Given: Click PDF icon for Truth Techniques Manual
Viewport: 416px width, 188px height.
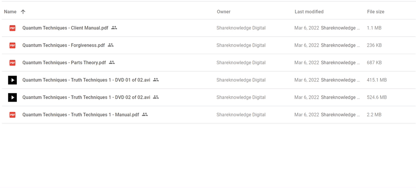Looking at the screenshot, I should (12, 115).
